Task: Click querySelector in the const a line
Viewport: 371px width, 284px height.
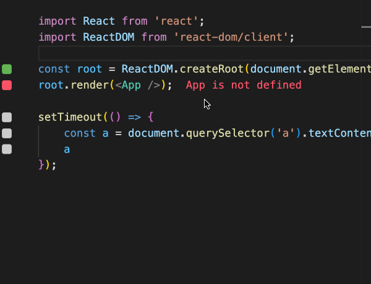Action: click(x=228, y=133)
